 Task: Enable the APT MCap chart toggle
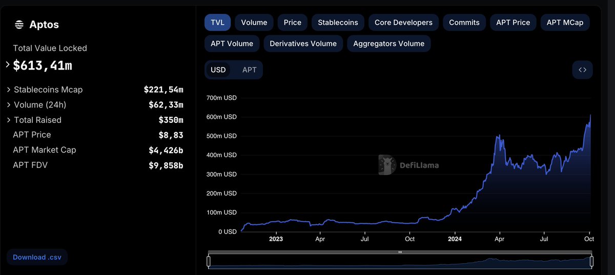pyautogui.click(x=565, y=23)
